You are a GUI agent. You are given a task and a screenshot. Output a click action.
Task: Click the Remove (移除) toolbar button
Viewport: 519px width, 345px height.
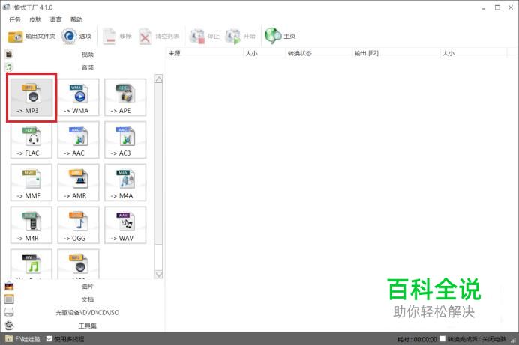[117, 37]
